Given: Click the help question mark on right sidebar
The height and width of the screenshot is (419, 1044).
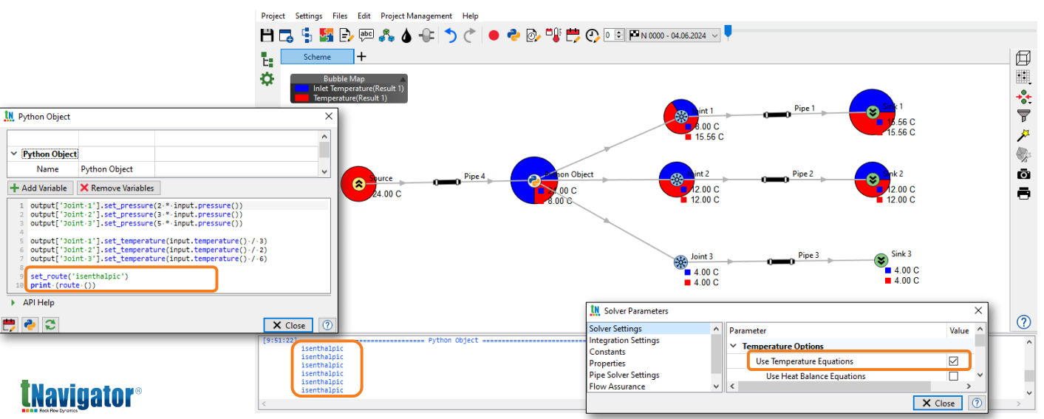Looking at the screenshot, I should pyautogui.click(x=1024, y=322).
